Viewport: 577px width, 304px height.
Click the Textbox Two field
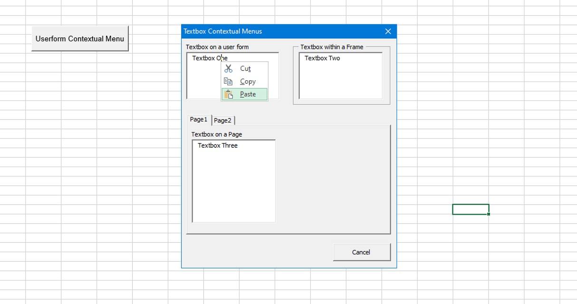click(340, 76)
